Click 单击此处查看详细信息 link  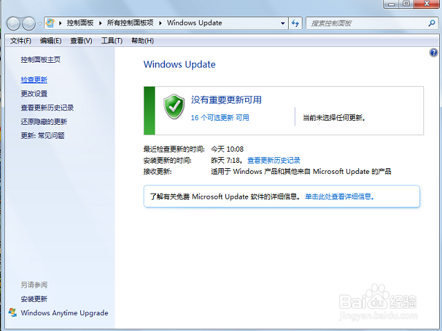click(x=339, y=197)
